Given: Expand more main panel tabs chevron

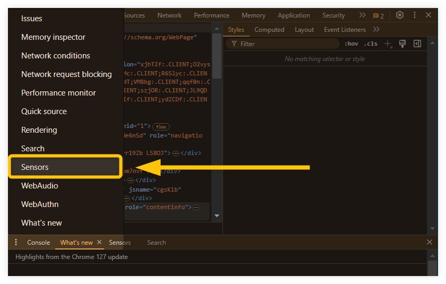Looking at the screenshot, I should (x=362, y=15).
